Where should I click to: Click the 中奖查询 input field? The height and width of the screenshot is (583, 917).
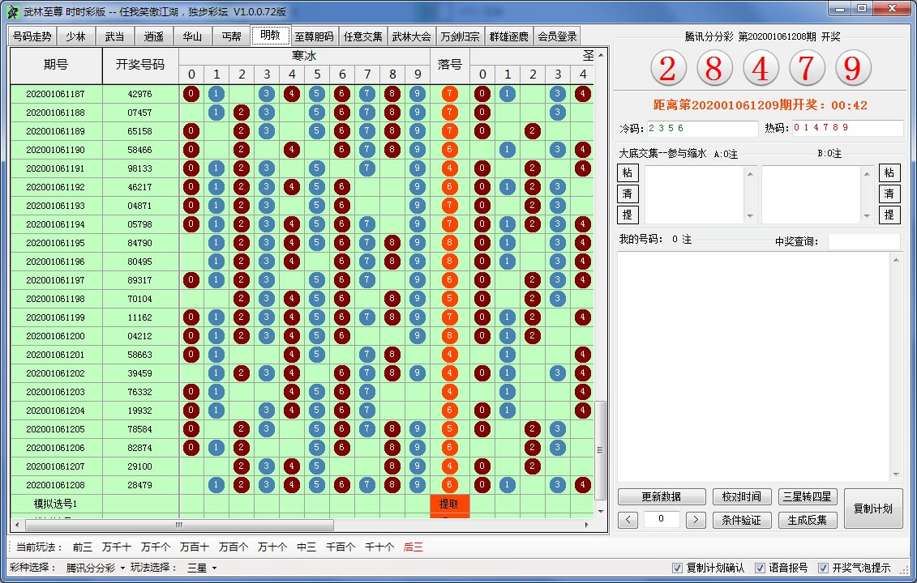pyautogui.click(x=863, y=241)
